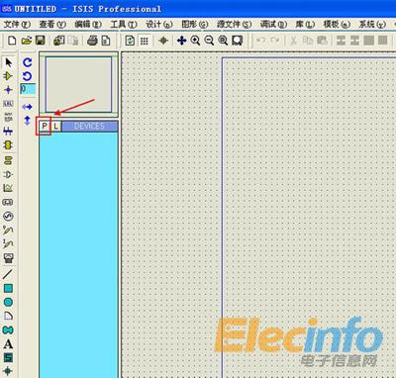Click the rotation angle input box
Viewport: 396px width, 378px height.
point(28,89)
